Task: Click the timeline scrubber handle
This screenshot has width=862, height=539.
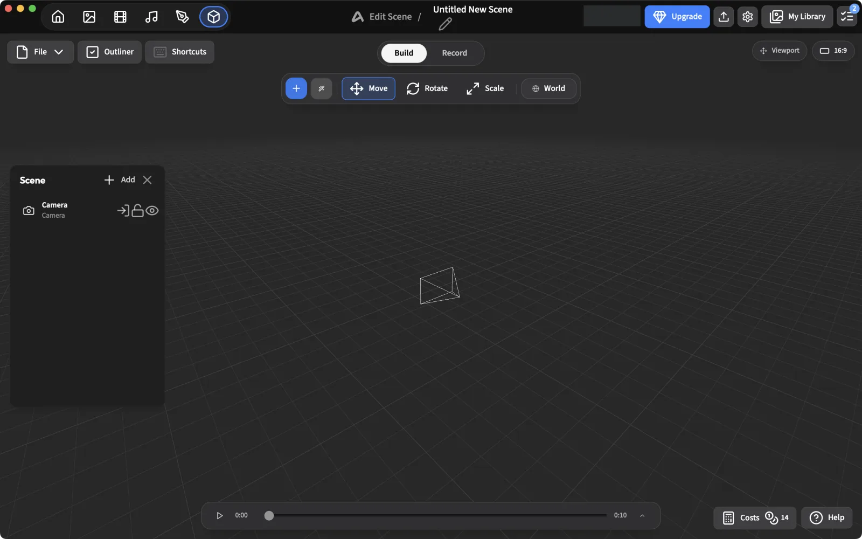Action: click(269, 516)
